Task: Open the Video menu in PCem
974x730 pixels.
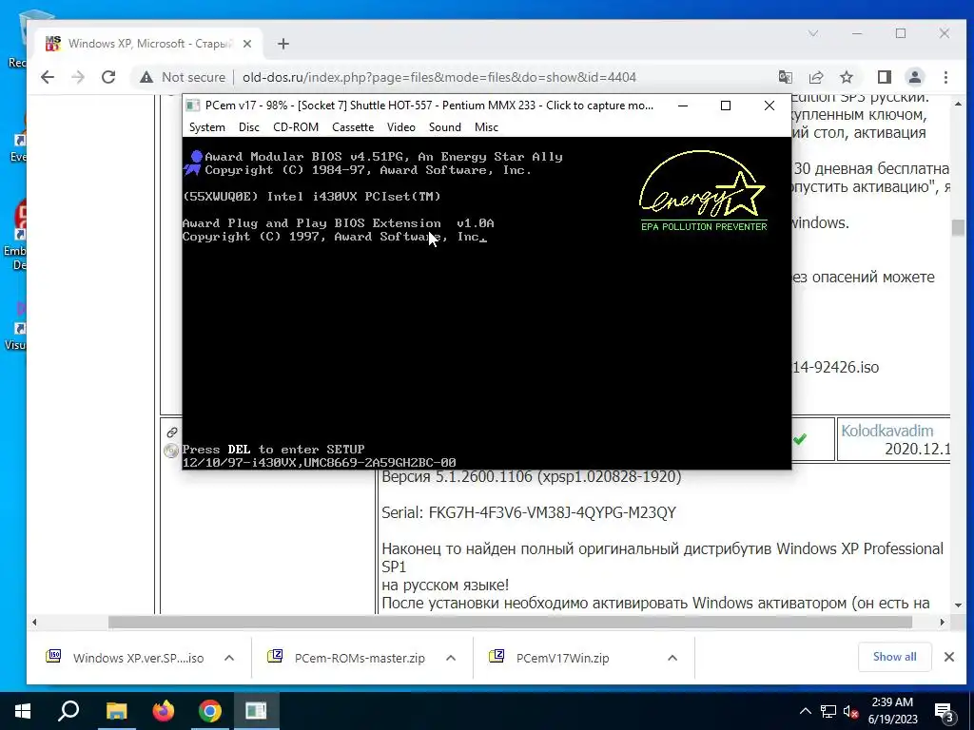Action: [400, 127]
